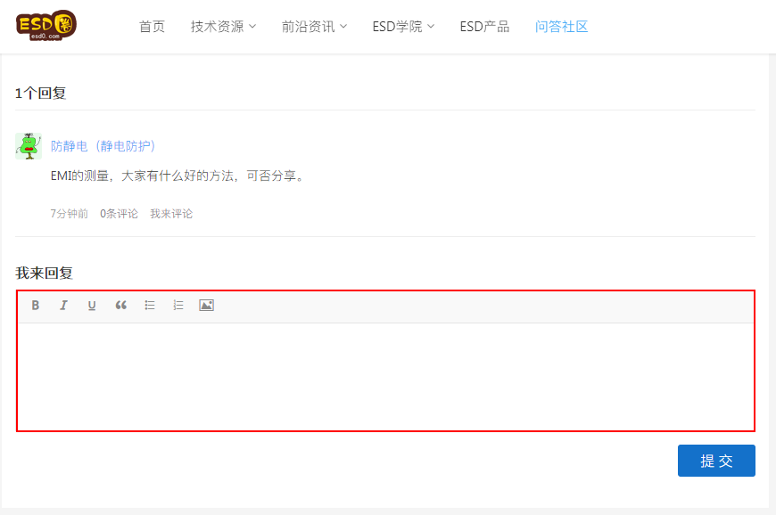Open the 防静电（静电防护）user profile link

point(103,146)
